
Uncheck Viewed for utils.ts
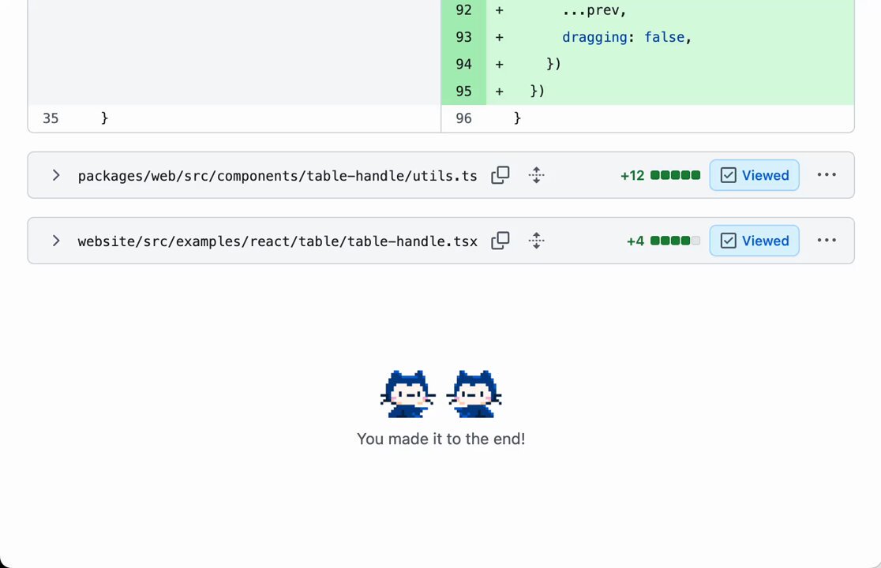[x=754, y=175]
